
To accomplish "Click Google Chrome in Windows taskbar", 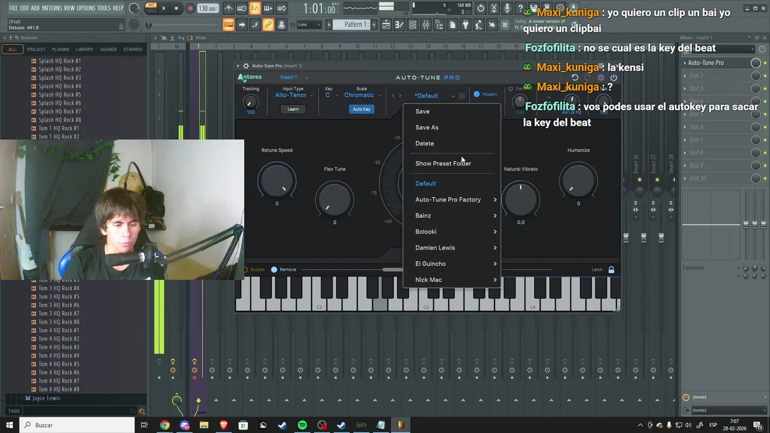I will (164, 425).
